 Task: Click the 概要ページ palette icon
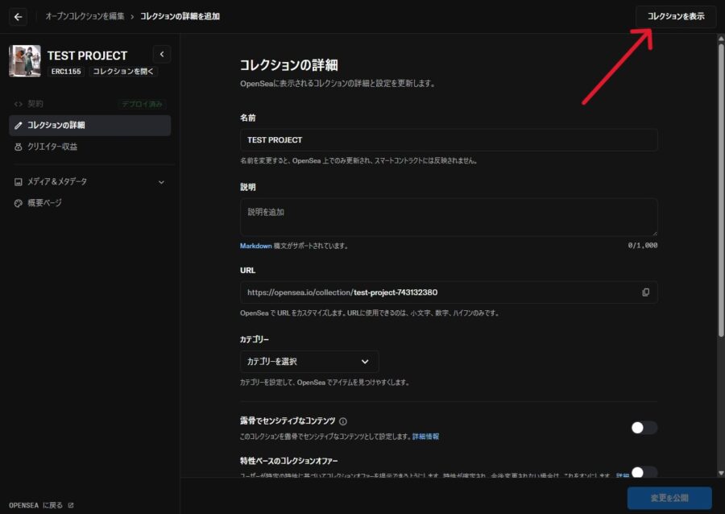[x=18, y=203]
